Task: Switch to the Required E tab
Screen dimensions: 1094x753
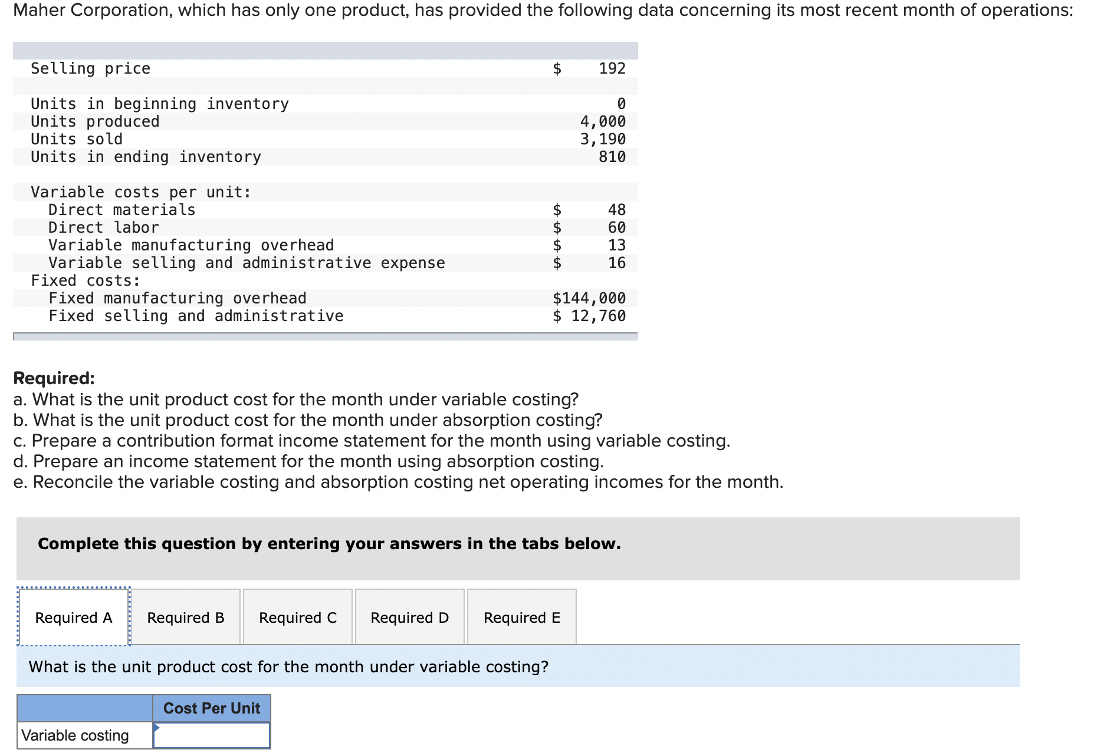Action: [521, 617]
